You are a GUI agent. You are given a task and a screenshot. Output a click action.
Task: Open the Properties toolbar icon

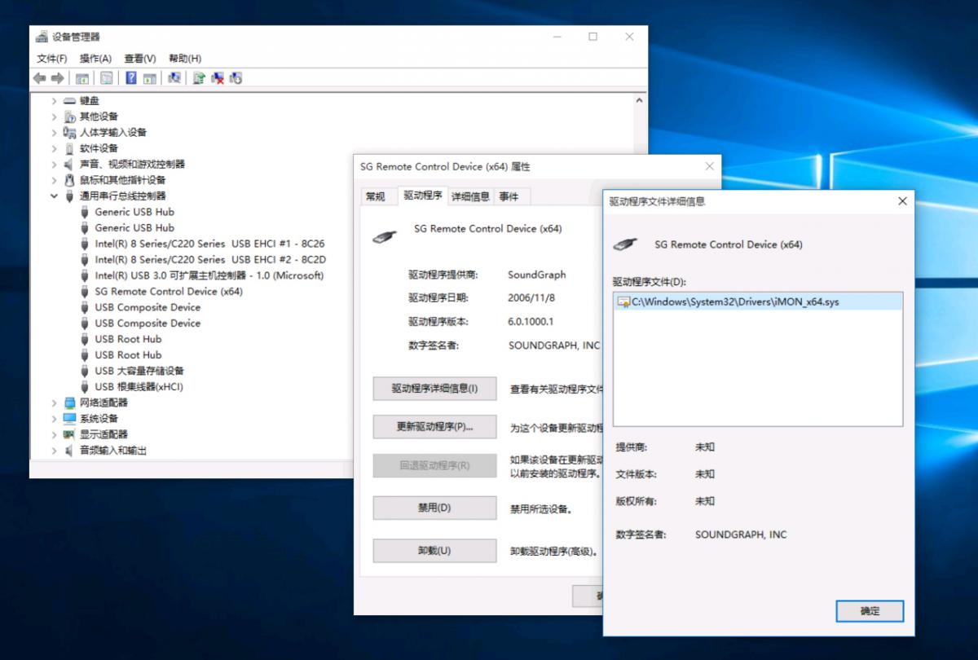(x=106, y=78)
